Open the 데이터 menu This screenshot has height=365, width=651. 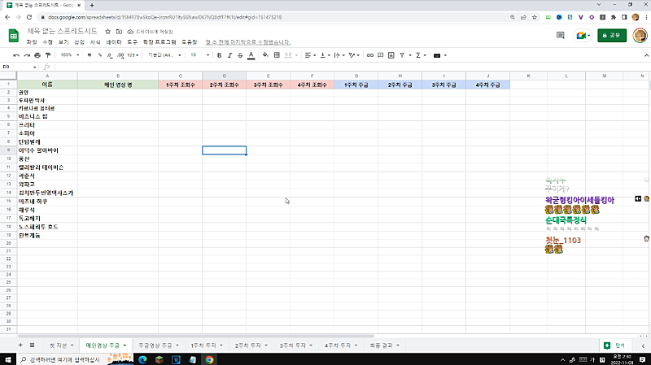114,42
